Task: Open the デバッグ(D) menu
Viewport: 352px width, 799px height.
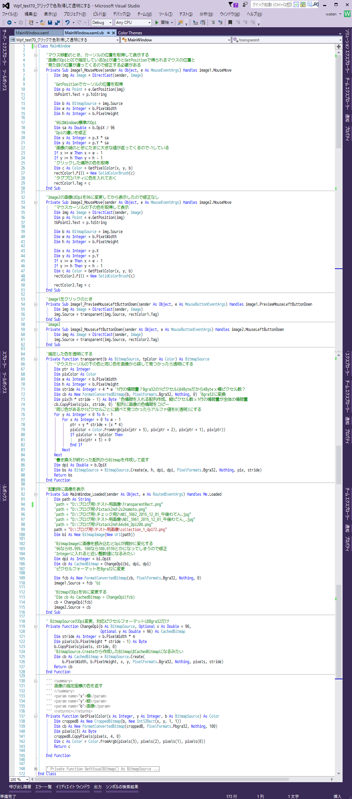Action: tap(122, 14)
